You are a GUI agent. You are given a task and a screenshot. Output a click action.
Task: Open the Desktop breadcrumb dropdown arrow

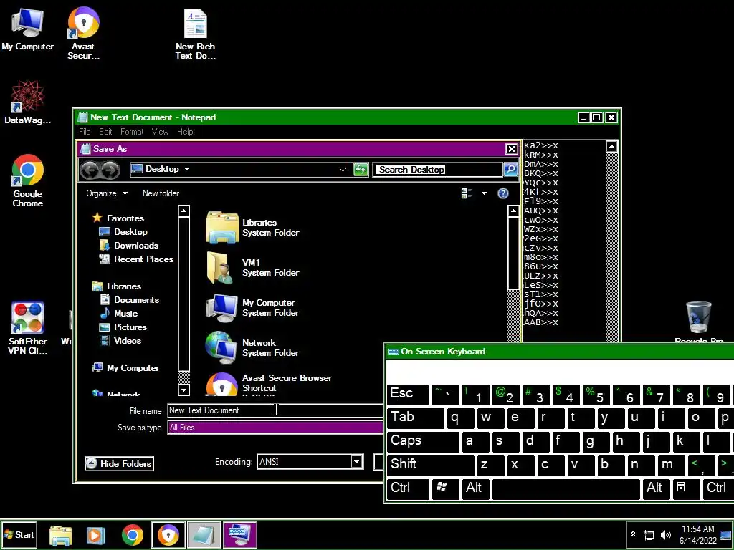[187, 169]
